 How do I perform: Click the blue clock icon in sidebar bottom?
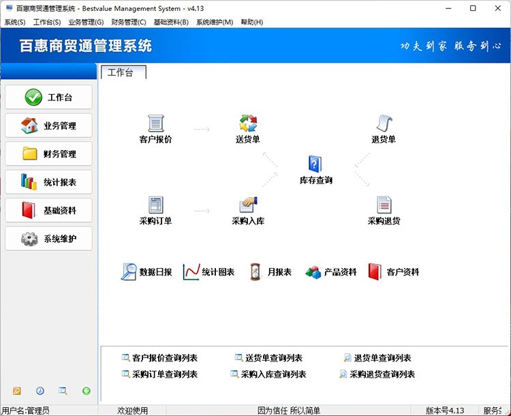[40, 391]
